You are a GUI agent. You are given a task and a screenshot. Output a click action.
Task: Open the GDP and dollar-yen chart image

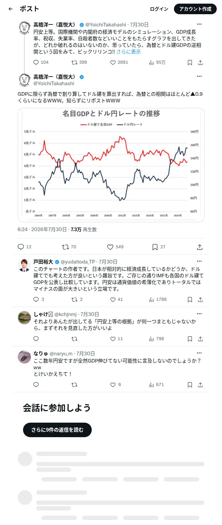111,165
